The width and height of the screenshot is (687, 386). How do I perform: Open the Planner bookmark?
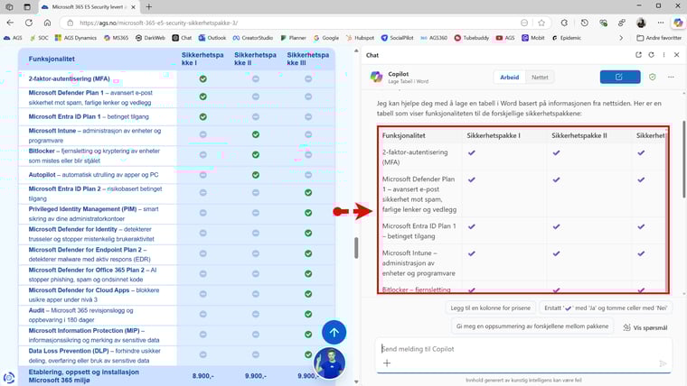[293, 38]
